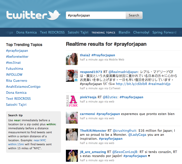Open Rita Guerrero trending topic

16,80
